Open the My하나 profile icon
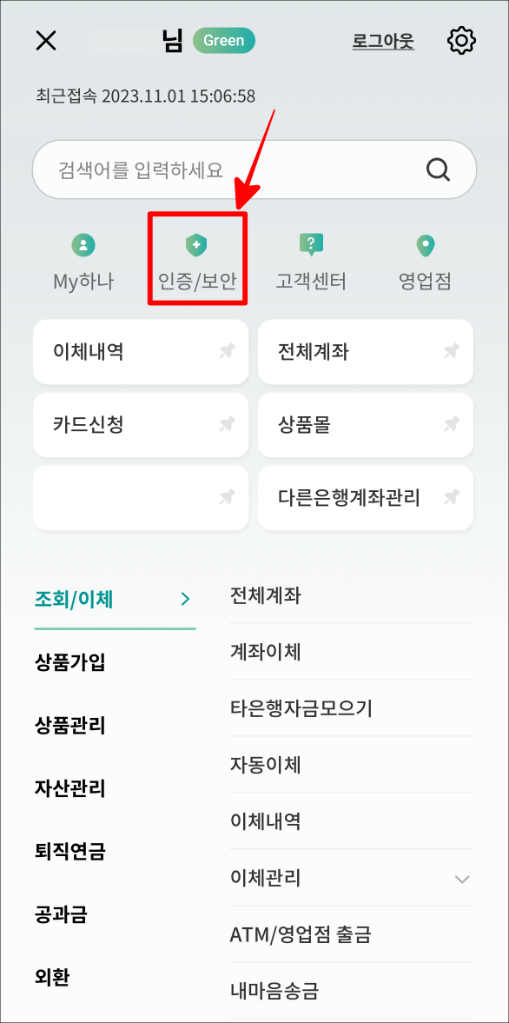The image size is (509, 1023). pos(83,245)
